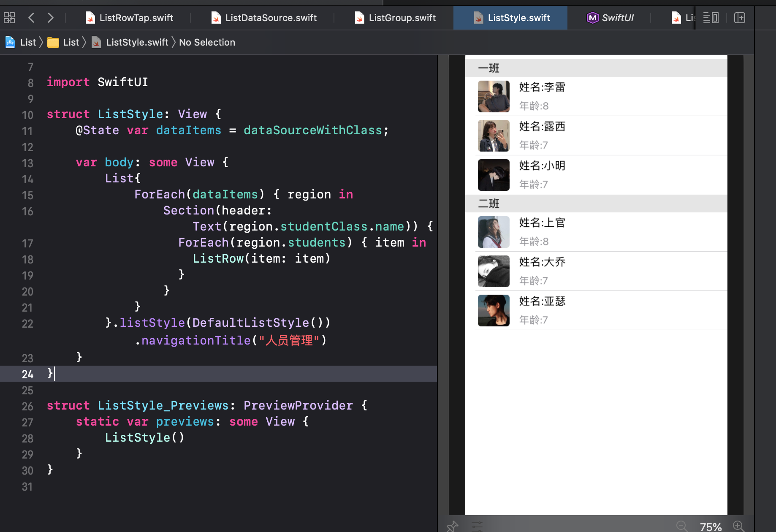
Task: Zoom in the canvas preview
Action: pyautogui.click(x=739, y=526)
